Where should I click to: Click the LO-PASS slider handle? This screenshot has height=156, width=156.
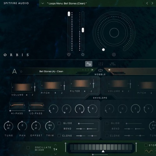29,111
